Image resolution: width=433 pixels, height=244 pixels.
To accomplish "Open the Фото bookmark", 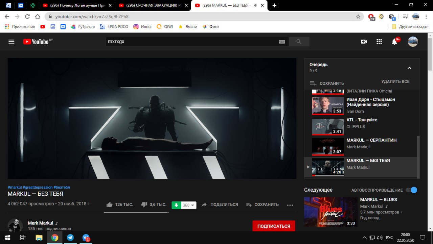I will 210,27.
